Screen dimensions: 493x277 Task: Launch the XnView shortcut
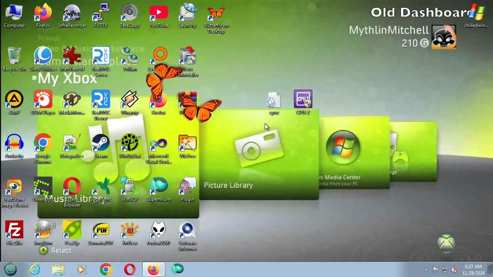pos(129,234)
